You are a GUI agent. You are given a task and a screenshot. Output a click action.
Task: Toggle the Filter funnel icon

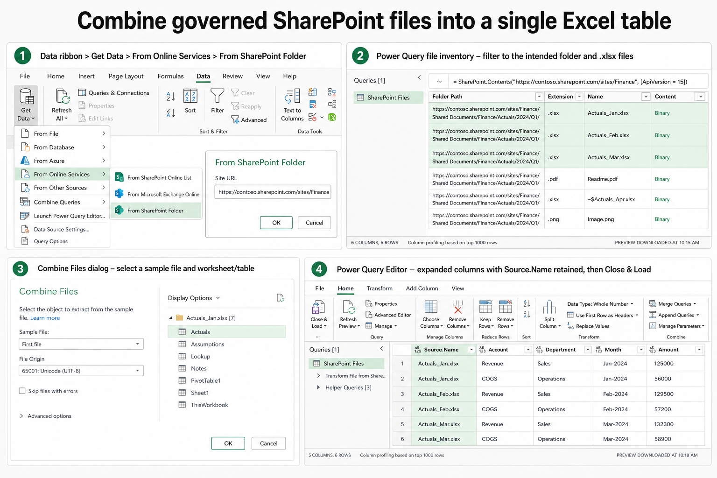pos(218,96)
